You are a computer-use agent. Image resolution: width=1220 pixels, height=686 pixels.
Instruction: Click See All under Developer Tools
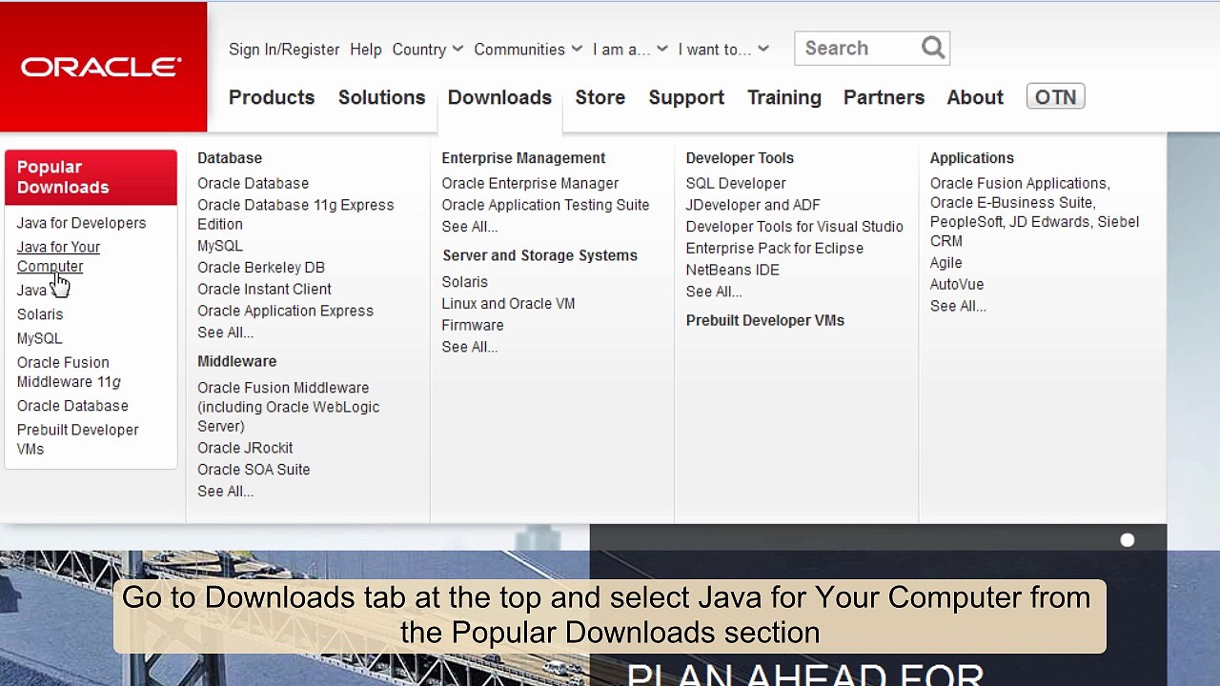[x=713, y=293]
